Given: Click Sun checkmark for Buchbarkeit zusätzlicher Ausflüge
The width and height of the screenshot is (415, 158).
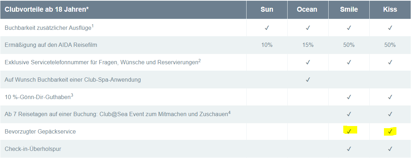Looking at the screenshot, I should pos(267,28).
